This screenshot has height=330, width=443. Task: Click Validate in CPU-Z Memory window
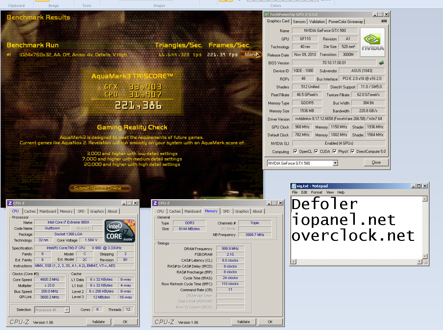[243, 322]
